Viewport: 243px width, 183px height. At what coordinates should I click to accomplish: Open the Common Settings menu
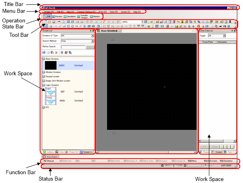pyautogui.click(x=87, y=12)
